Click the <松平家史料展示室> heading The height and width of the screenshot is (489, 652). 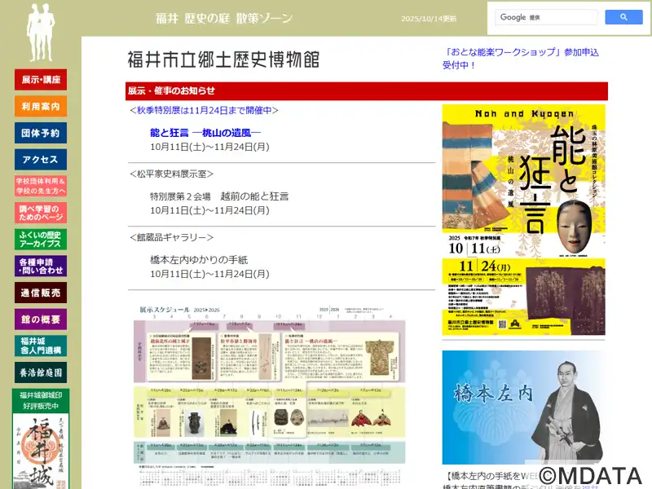click(171, 174)
